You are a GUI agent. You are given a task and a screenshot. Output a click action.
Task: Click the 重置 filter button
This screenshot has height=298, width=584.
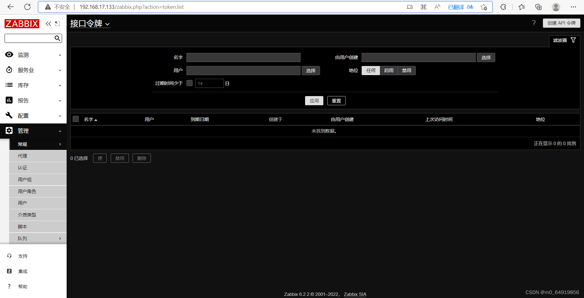[x=336, y=101]
